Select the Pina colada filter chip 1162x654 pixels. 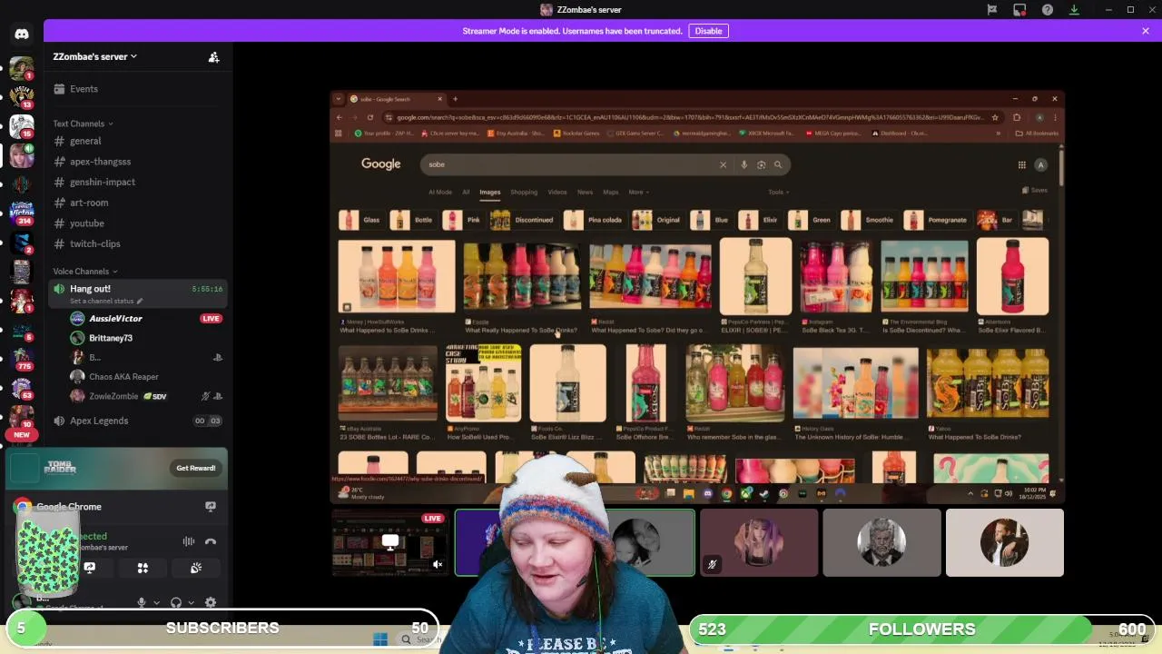[x=594, y=220]
